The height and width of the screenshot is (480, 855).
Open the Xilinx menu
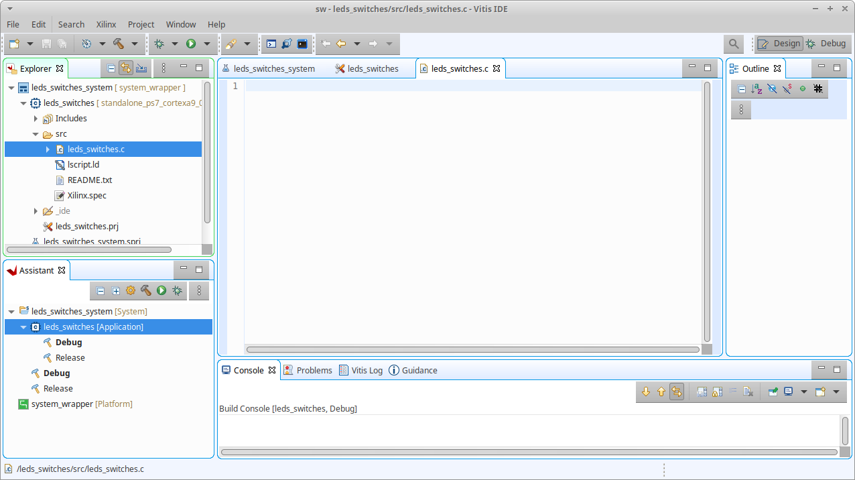click(106, 24)
